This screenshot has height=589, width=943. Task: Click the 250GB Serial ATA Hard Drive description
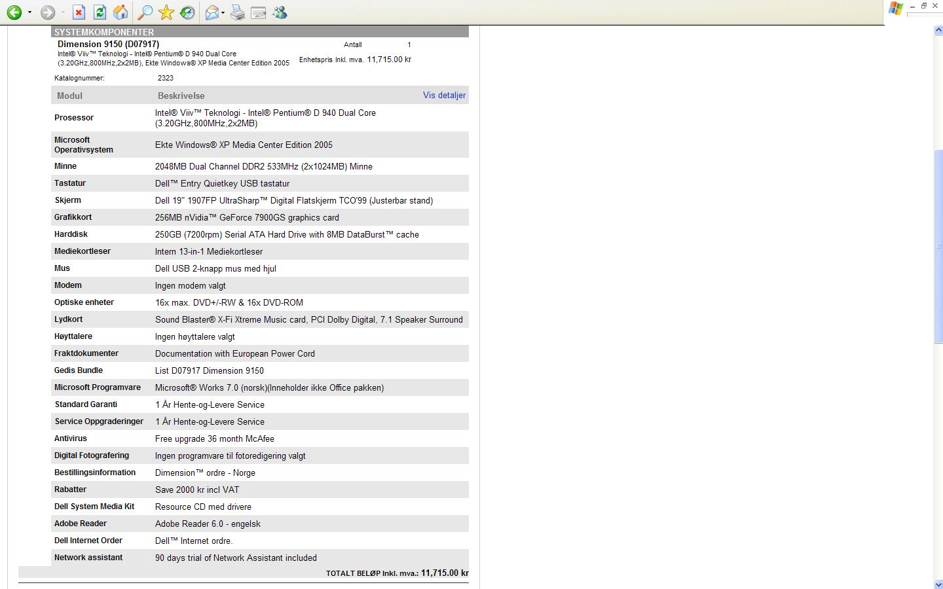coord(287,234)
